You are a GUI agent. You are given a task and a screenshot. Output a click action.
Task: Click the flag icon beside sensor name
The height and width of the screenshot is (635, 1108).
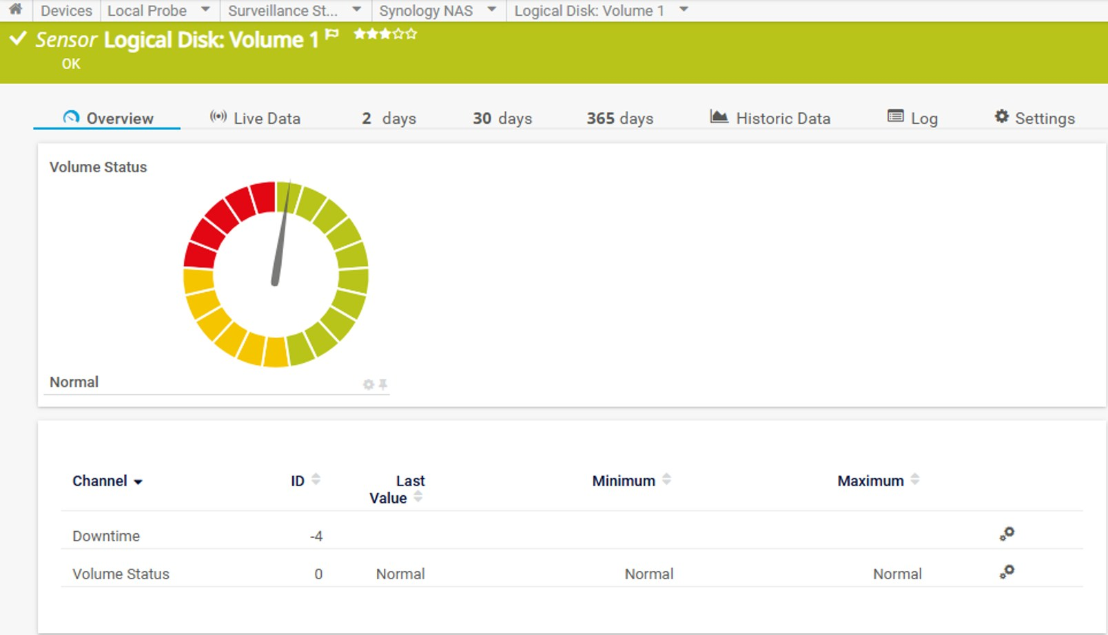332,35
